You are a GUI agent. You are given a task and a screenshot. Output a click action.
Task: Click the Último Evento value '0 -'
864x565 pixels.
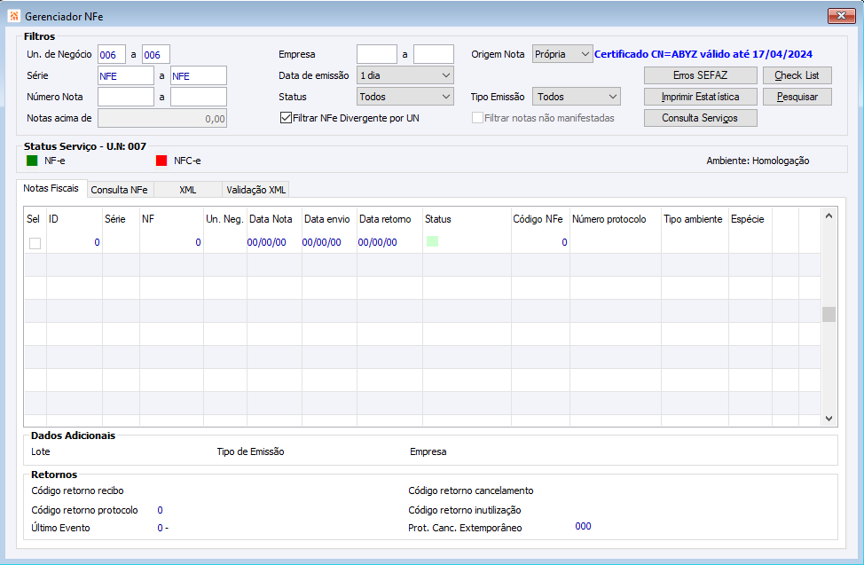point(162,528)
